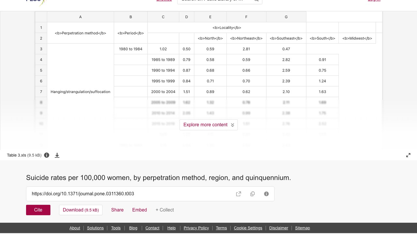417x234 pixels.
Task: Click the '<b>Period</b>' header cell
Action: click(131, 33)
